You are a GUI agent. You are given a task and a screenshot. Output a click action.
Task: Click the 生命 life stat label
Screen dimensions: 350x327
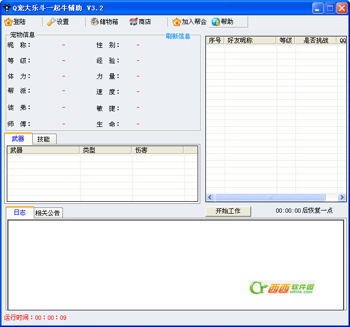(x=108, y=124)
